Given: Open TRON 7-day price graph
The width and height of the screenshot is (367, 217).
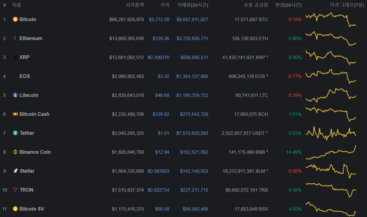Looking at the screenshot, I should [331, 190].
